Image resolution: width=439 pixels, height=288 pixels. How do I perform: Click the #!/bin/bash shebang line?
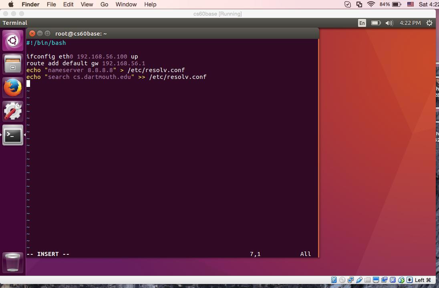tap(46, 43)
